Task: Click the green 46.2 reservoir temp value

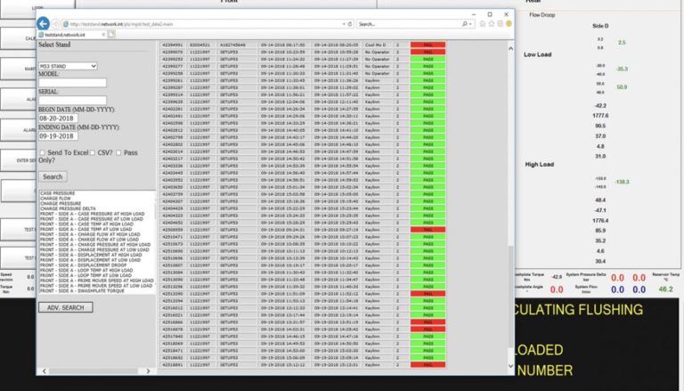Action: click(x=665, y=289)
